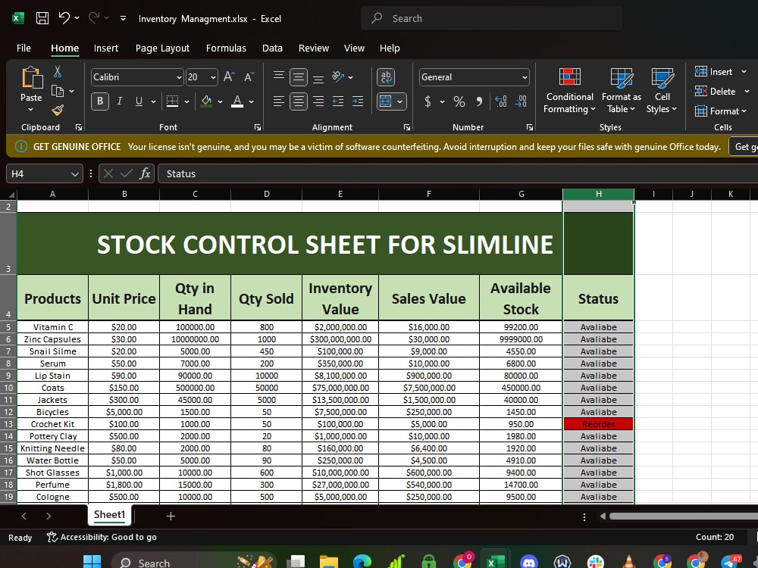Click the Copy icon in Clipboard group
Viewport: 758px width, 568px height.
click(x=58, y=91)
